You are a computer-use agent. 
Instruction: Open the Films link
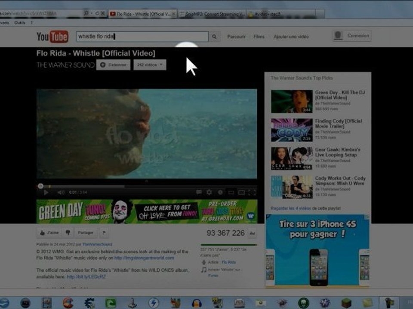pos(259,36)
